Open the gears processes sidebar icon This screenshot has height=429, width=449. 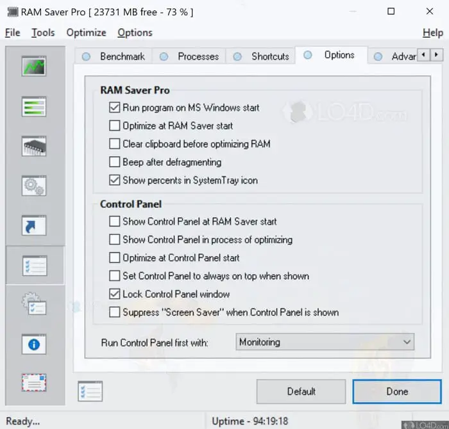(34, 186)
